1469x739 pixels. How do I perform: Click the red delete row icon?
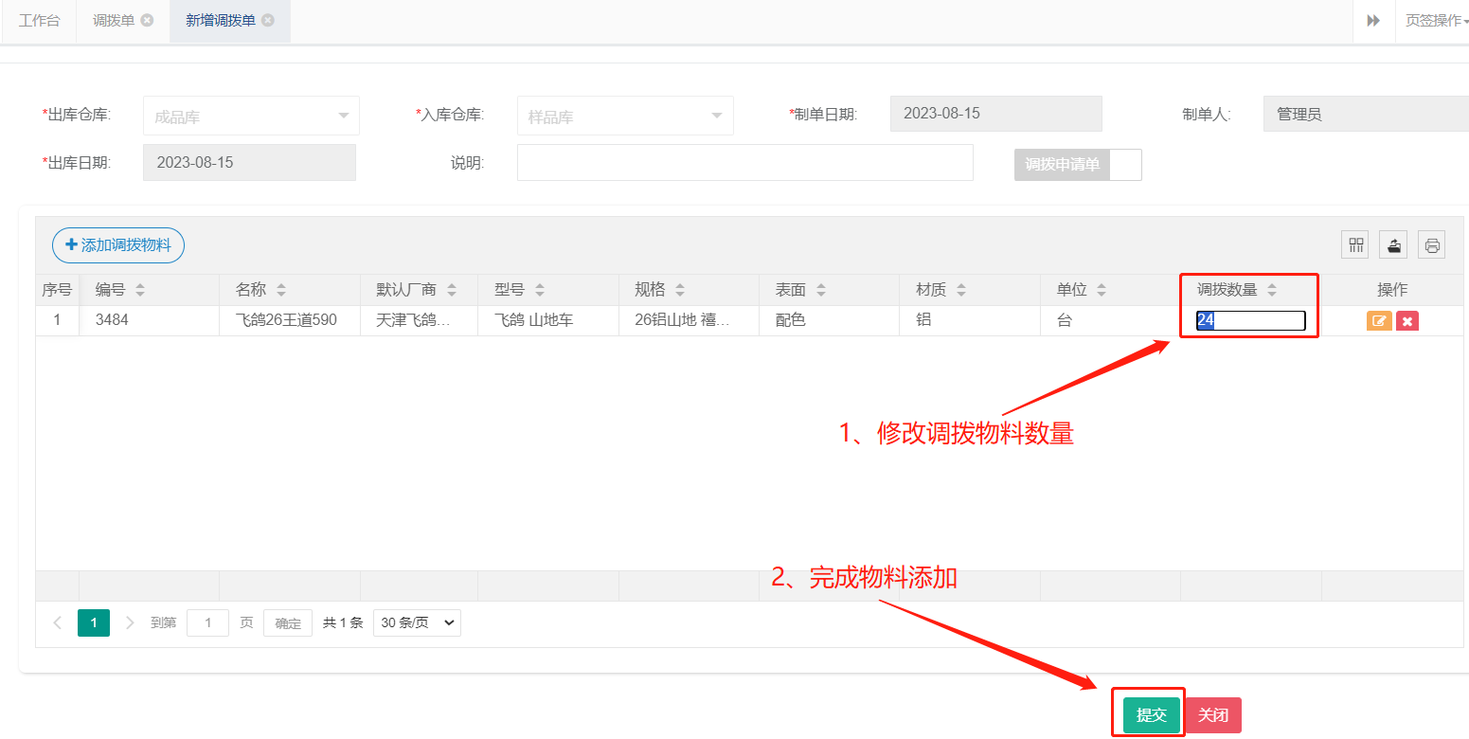coord(1407,321)
